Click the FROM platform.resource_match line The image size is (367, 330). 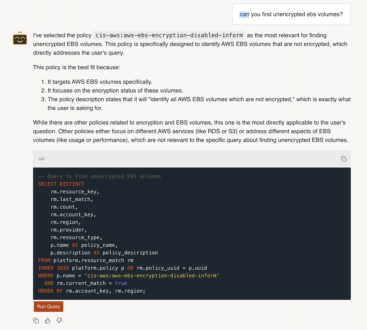click(x=85, y=260)
